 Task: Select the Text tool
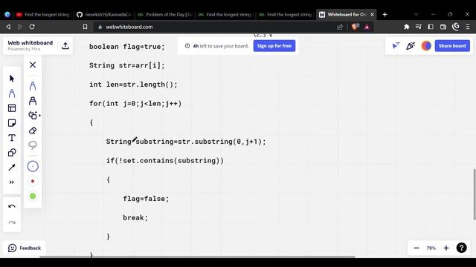pos(12,138)
